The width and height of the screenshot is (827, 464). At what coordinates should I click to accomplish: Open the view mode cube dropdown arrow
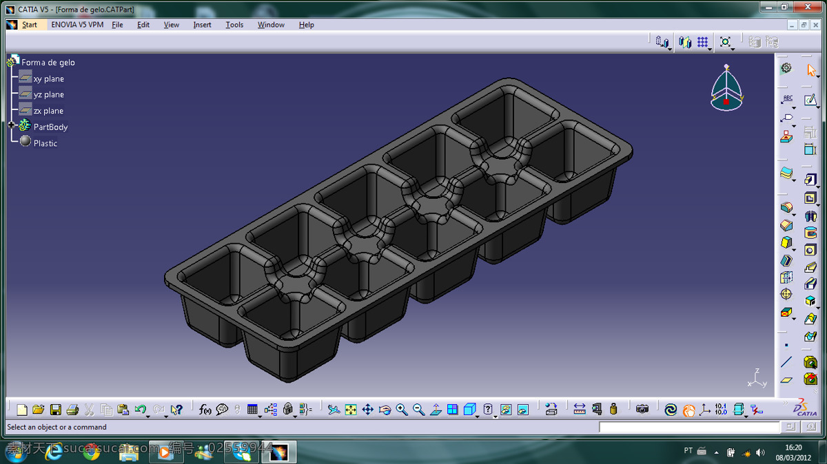coord(478,415)
